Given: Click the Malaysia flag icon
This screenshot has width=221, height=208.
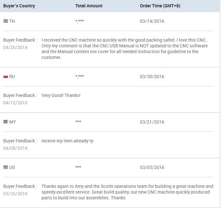Looking at the screenshot, I should pos(6,122).
